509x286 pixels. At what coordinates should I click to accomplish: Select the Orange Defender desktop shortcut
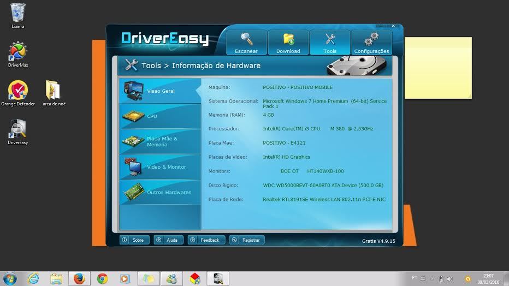tap(18, 93)
